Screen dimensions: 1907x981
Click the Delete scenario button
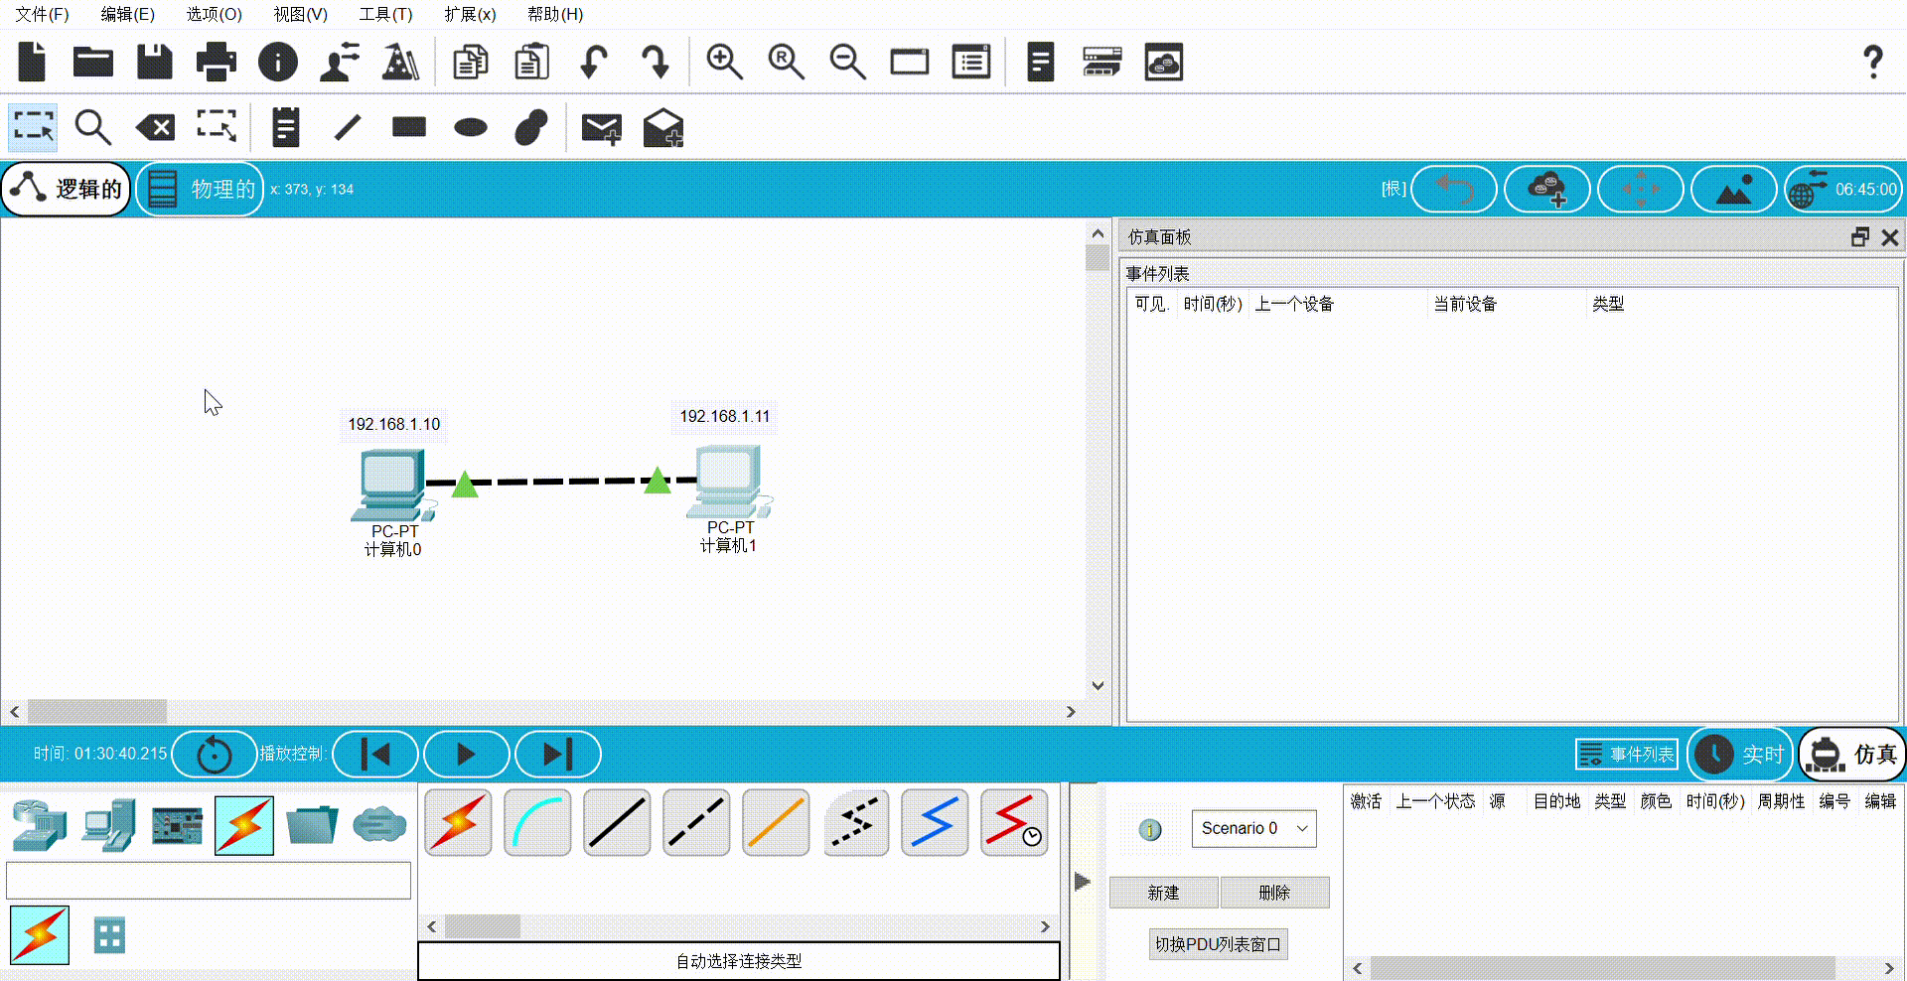click(1274, 893)
